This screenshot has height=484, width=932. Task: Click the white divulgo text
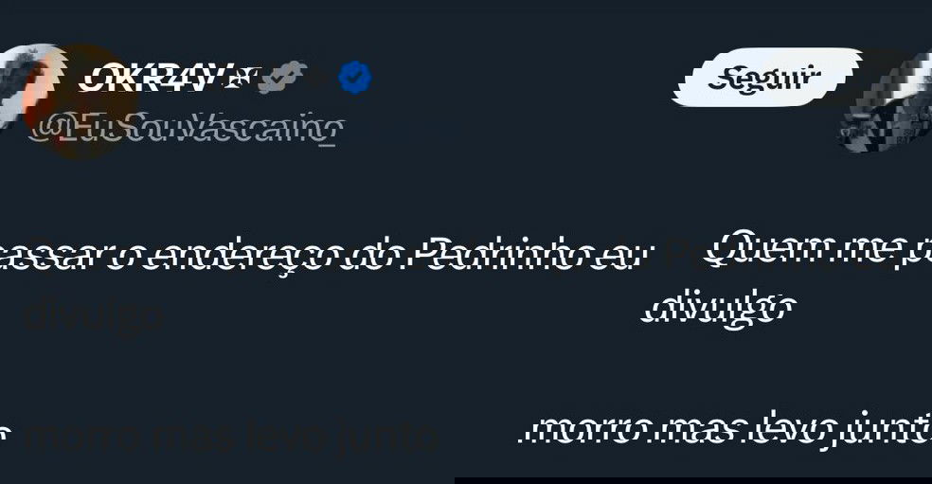coord(719,308)
